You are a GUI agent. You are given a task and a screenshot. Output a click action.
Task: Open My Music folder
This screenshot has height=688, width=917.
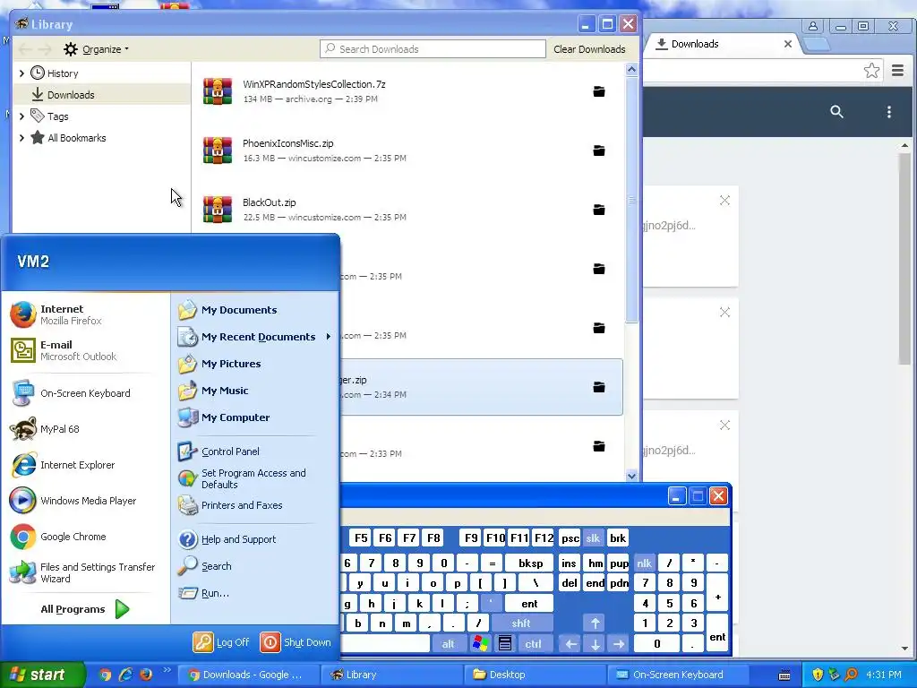click(255, 391)
